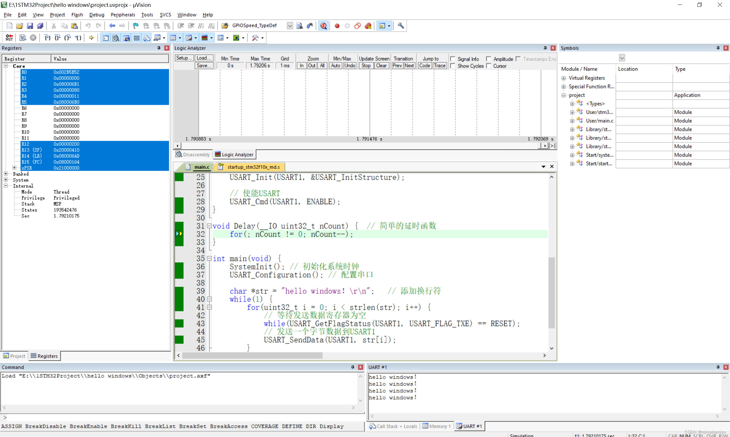Screen dimensions: 730x437
Task: Click the Open file folder icon
Action: point(20,26)
